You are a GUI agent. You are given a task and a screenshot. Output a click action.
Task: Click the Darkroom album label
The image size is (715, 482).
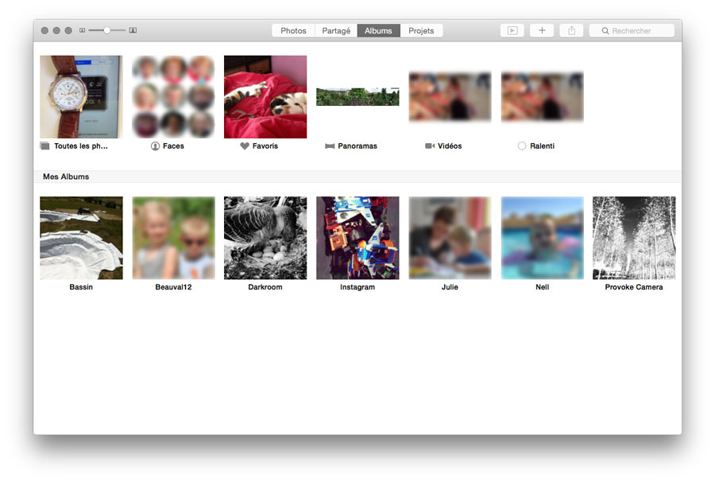click(265, 287)
